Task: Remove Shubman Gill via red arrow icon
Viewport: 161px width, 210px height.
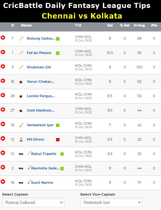Action: tap(3, 66)
